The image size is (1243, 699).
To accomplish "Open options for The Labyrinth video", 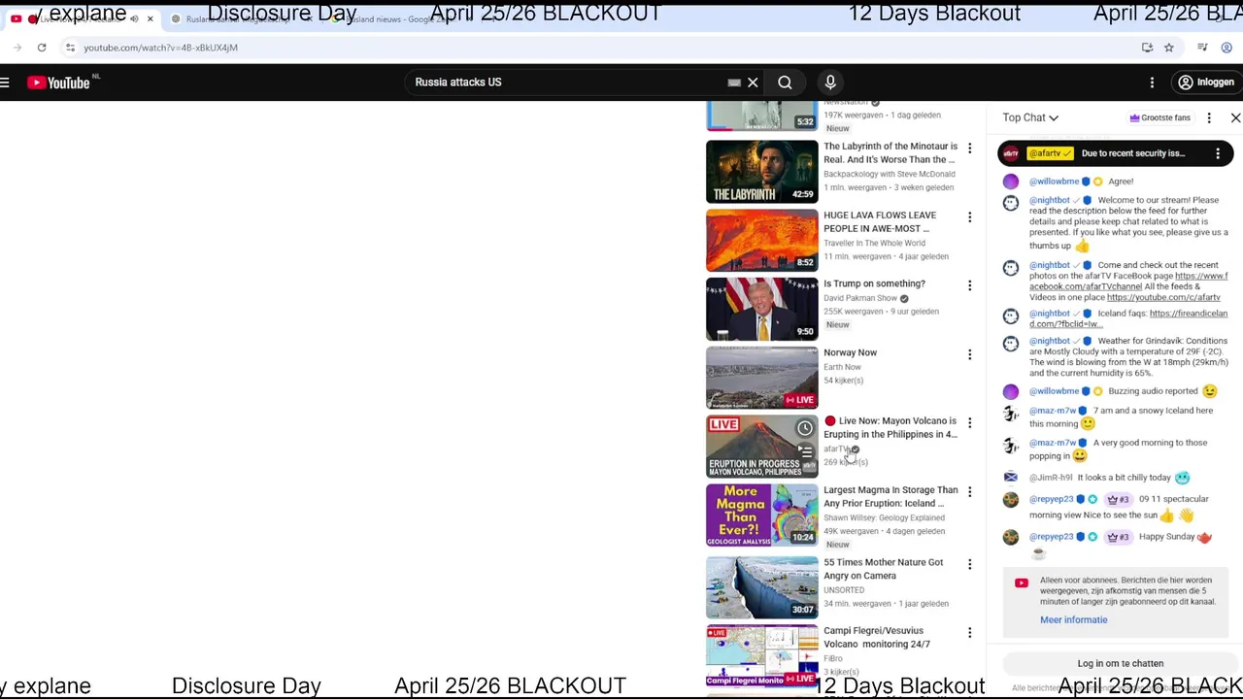I will (969, 149).
